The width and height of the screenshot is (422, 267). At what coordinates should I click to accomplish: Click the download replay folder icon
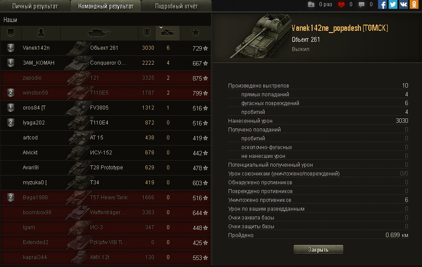311,4
